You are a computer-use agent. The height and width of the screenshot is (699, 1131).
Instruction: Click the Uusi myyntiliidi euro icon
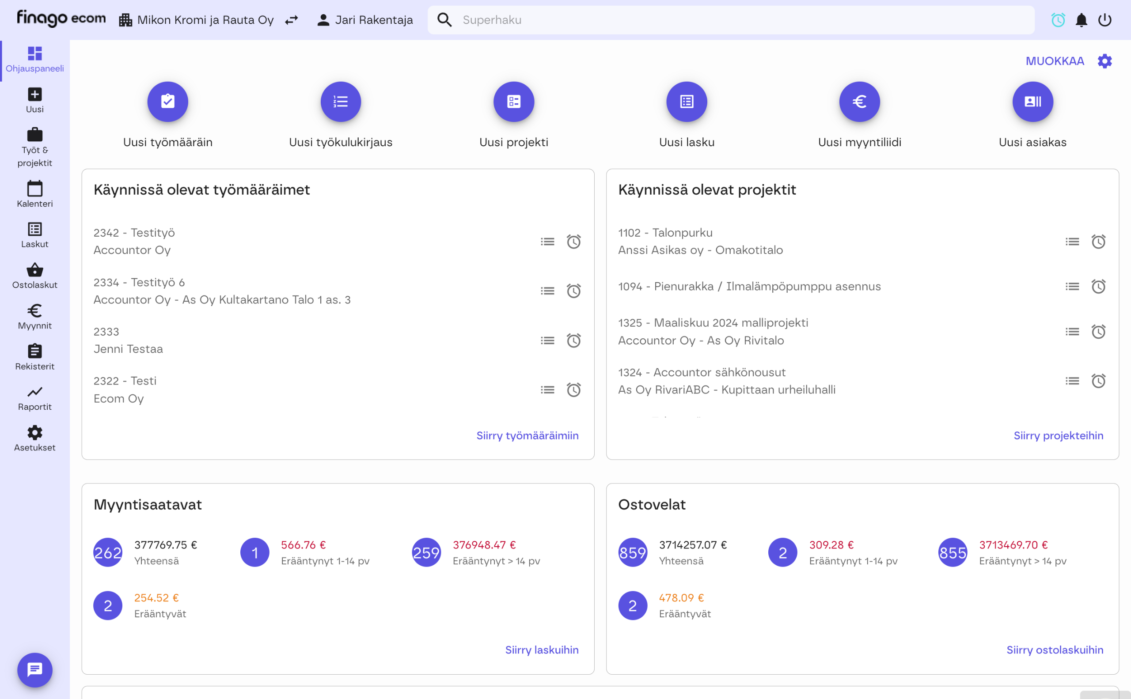pyautogui.click(x=859, y=101)
